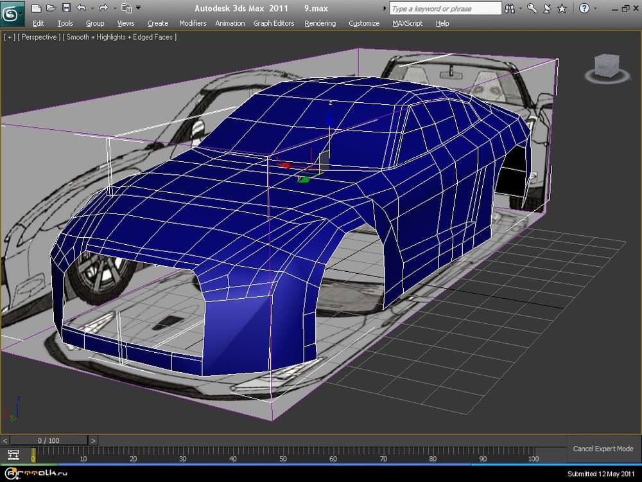Open the Smooth + Highlights shading menu

pos(119,37)
